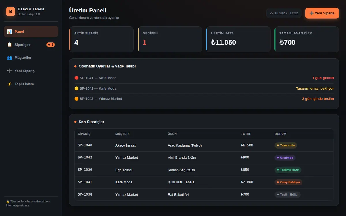Click the ₺6.500 amount cell
The image size is (346, 216).
(x=247, y=145)
